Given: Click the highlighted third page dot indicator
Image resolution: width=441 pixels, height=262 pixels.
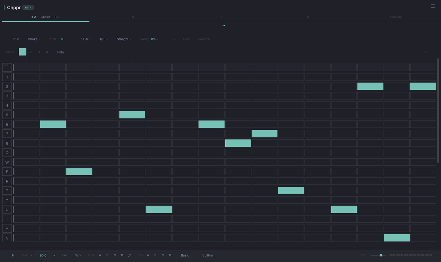Looking at the screenshot, I should click(x=224, y=25).
